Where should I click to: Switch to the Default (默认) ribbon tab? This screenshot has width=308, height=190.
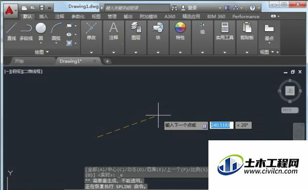28,17
